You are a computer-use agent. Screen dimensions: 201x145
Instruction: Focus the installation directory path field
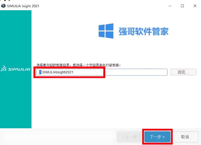102,72
